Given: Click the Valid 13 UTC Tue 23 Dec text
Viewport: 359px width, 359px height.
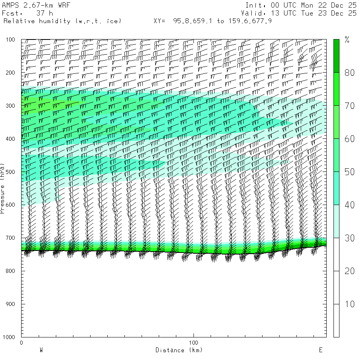Looking at the screenshot, I should point(299,13).
